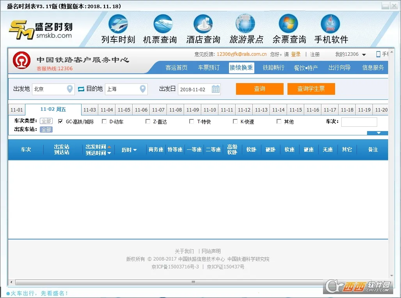Screen dimensions: 401x298
Task: Open the 机票查询 flight search icon
Action: [163, 23]
